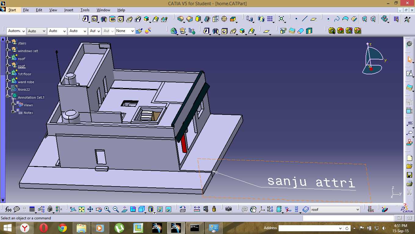The height and width of the screenshot is (234, 415).
Task: Open the Tools menu
Action: (85, 10)
